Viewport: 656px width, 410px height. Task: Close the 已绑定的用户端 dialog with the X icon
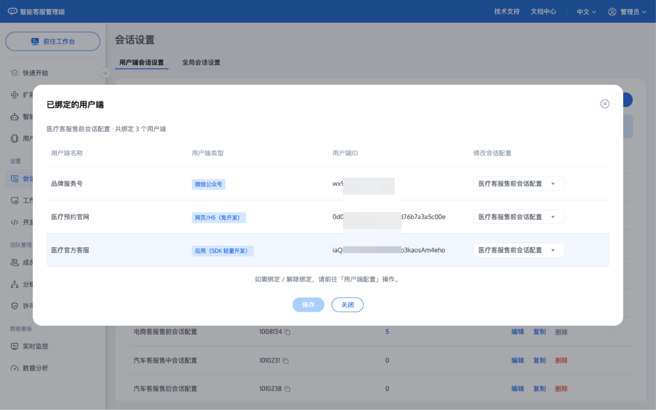pyautogui.click(x=605, y=104)
